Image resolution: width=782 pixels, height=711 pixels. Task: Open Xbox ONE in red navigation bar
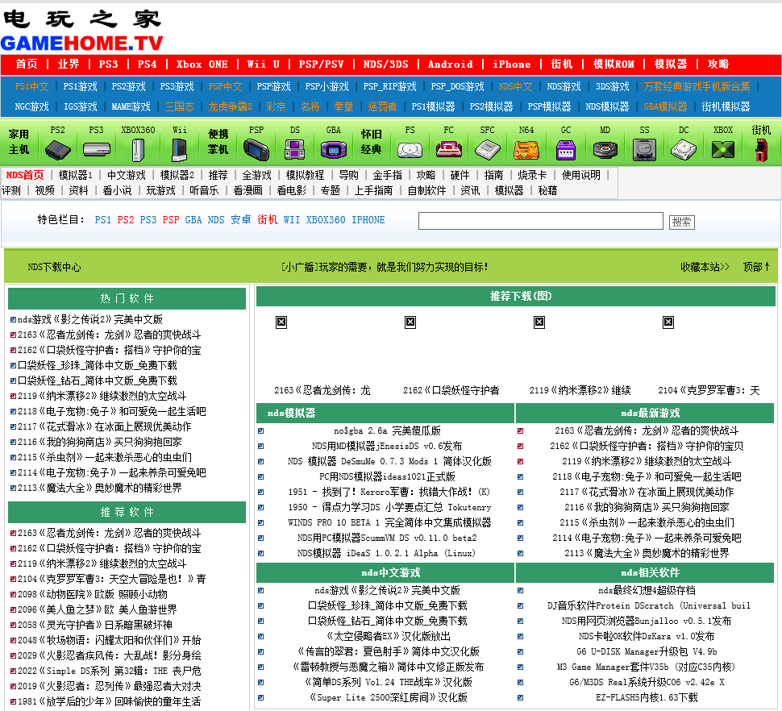point(202,64)
